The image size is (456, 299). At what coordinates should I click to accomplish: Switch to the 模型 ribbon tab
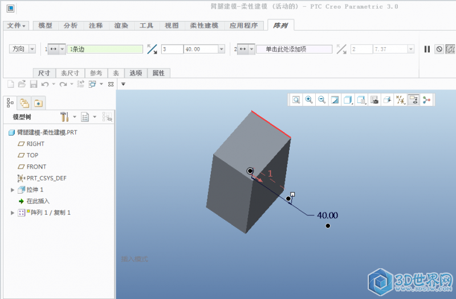coord(46,26)
